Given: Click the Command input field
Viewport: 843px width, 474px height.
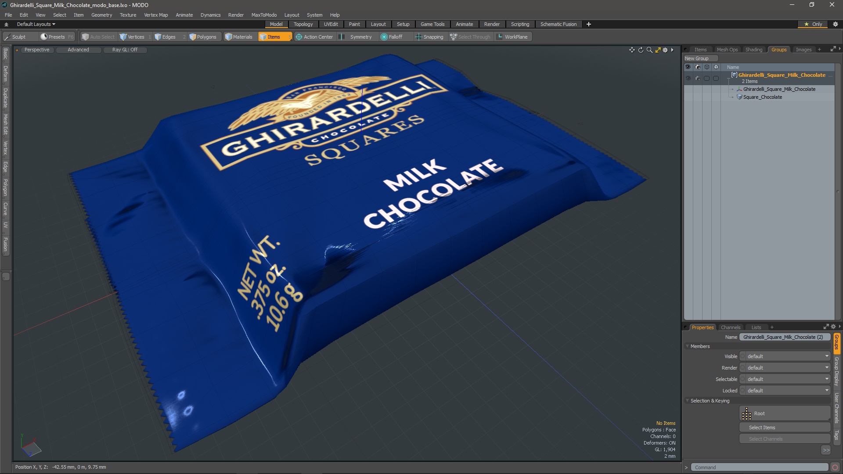Looking at the screenshot, I should pos(760,467).
